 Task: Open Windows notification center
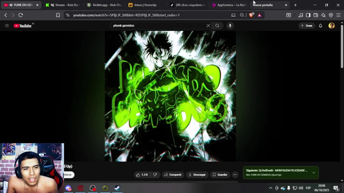[x=336, y=188]
